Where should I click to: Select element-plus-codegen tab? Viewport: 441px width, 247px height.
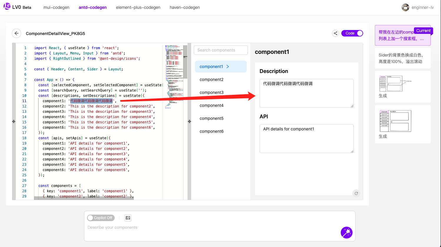click(138, 7)
